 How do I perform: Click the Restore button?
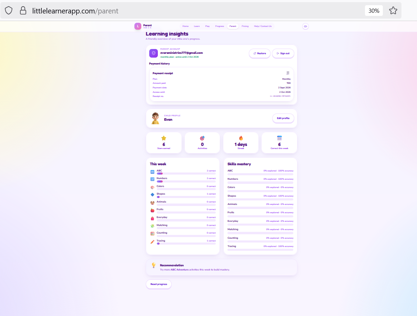point(260,53)
